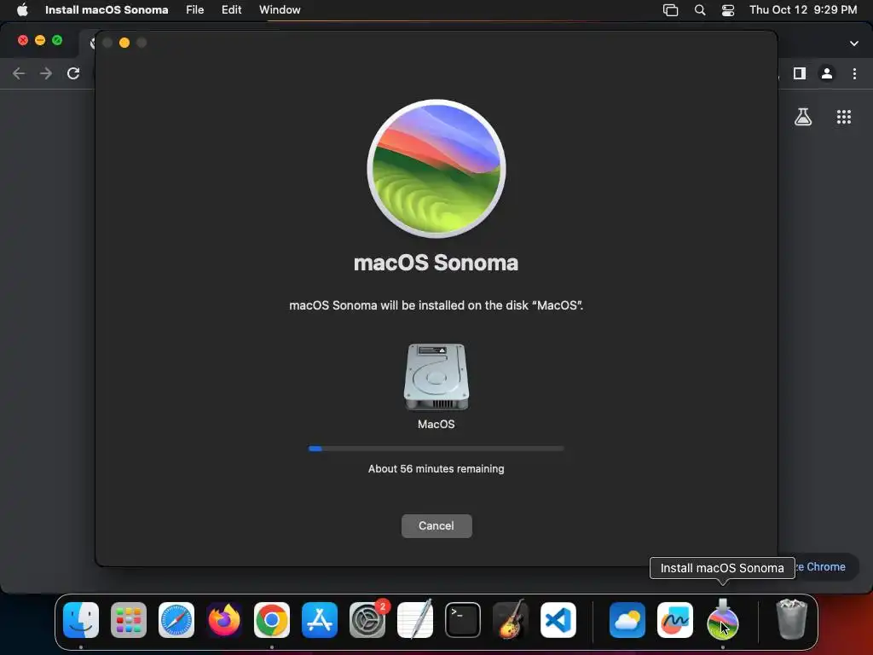Screen dimensions: 873x655
Task: Minimize the Chrome window with the yellow button
Action: (x=40, y=40)
